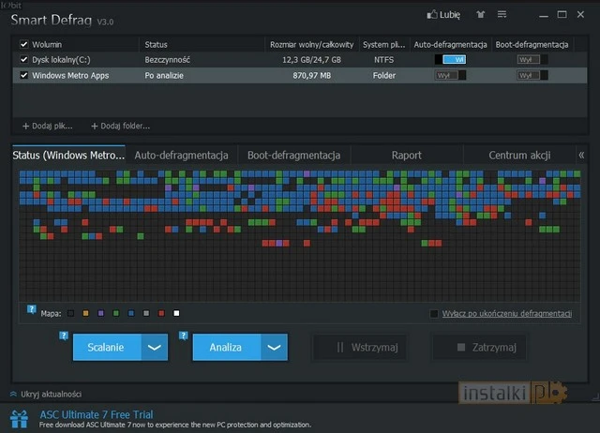Click the purple map legend swatch

(100, 313)
